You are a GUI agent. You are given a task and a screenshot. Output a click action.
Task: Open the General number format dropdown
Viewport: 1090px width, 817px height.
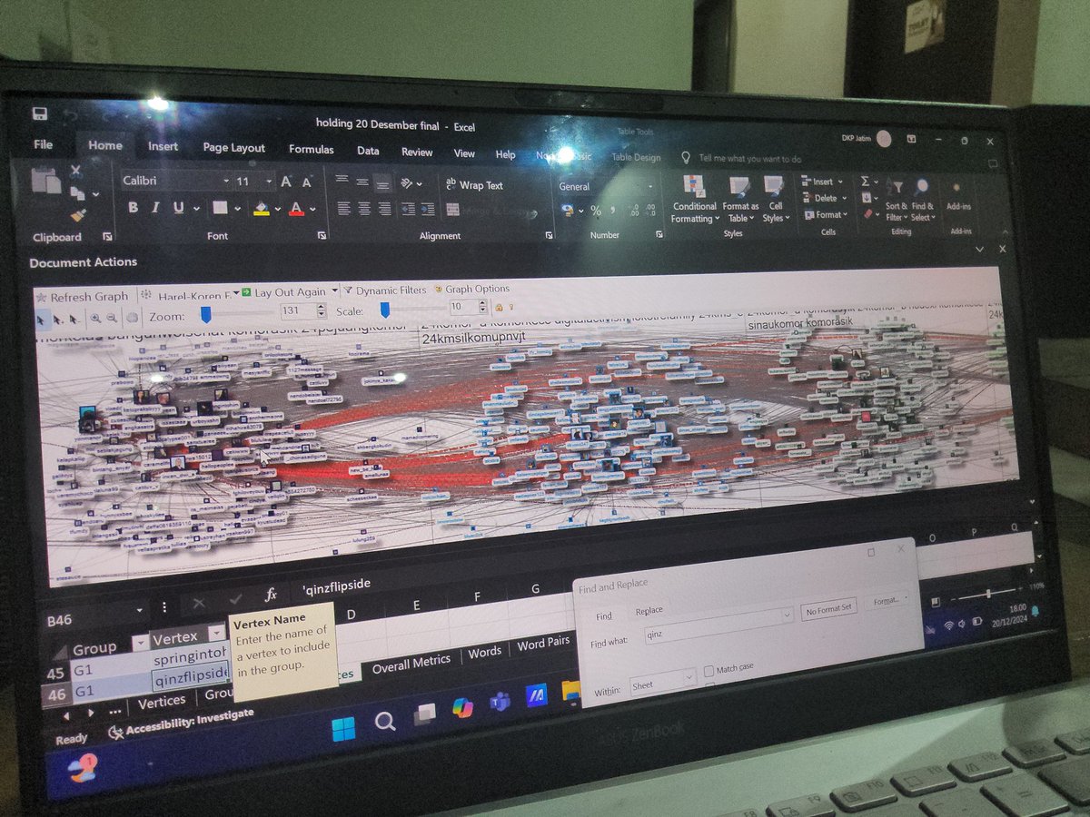click(650, 187)
